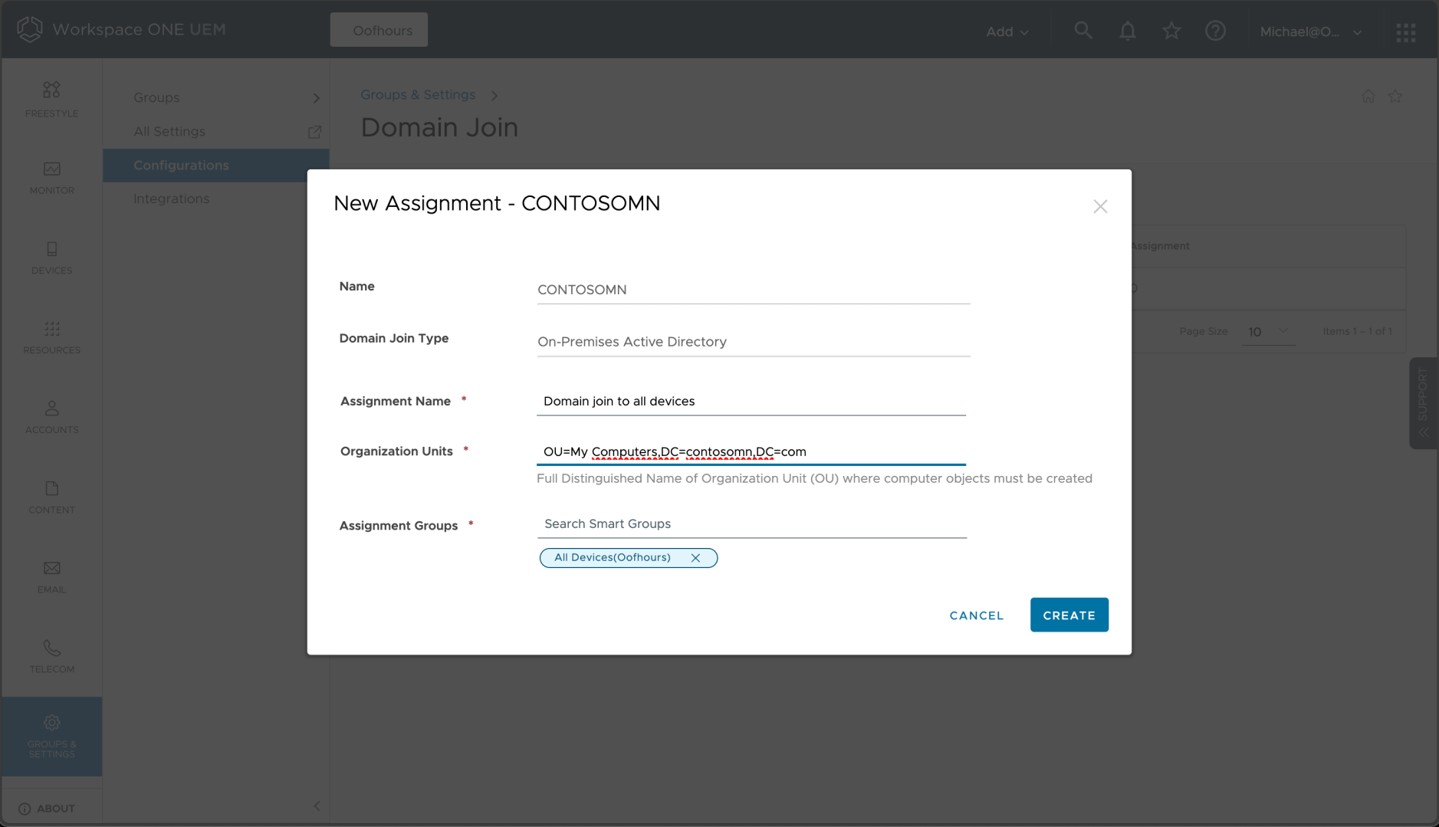Select the Configurations menu item
This screenshot has height=827, width=1439.
point(181,166)
